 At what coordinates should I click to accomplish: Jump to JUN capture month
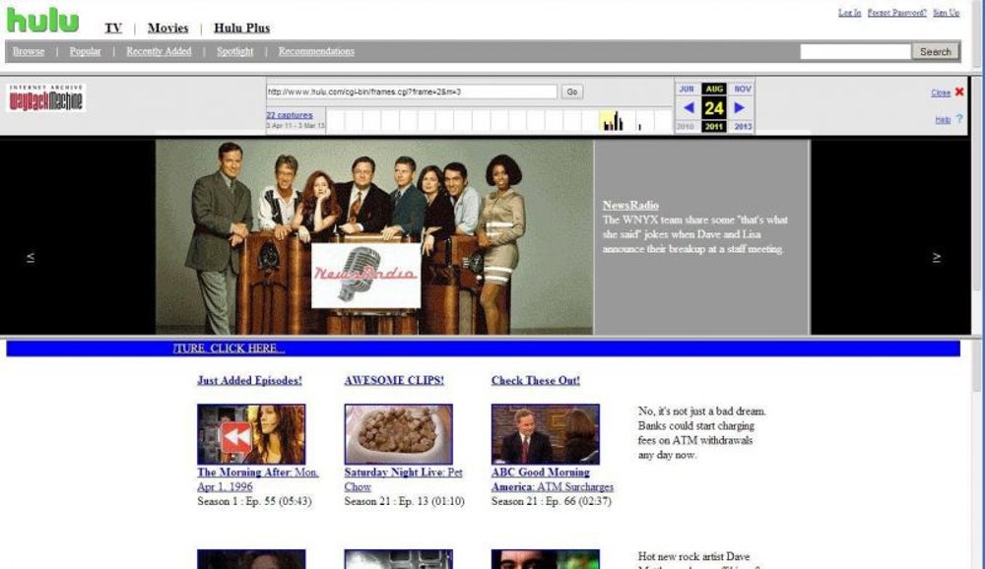click(686, 90)
